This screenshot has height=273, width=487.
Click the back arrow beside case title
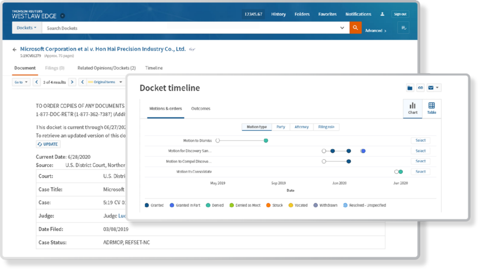[15, 49]
